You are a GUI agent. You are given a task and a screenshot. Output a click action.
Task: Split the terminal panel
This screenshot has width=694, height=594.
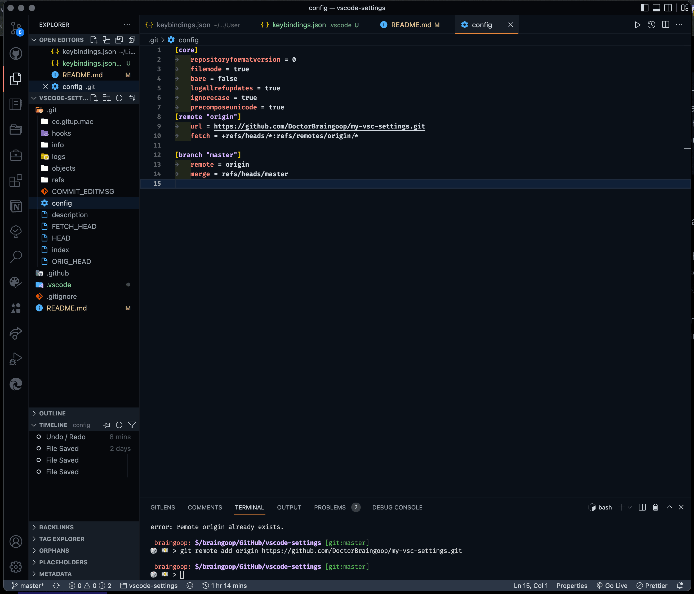[642, 507]
